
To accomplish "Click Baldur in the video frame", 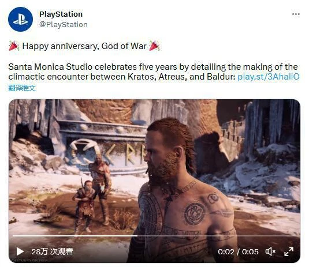I will click(183, 189).
